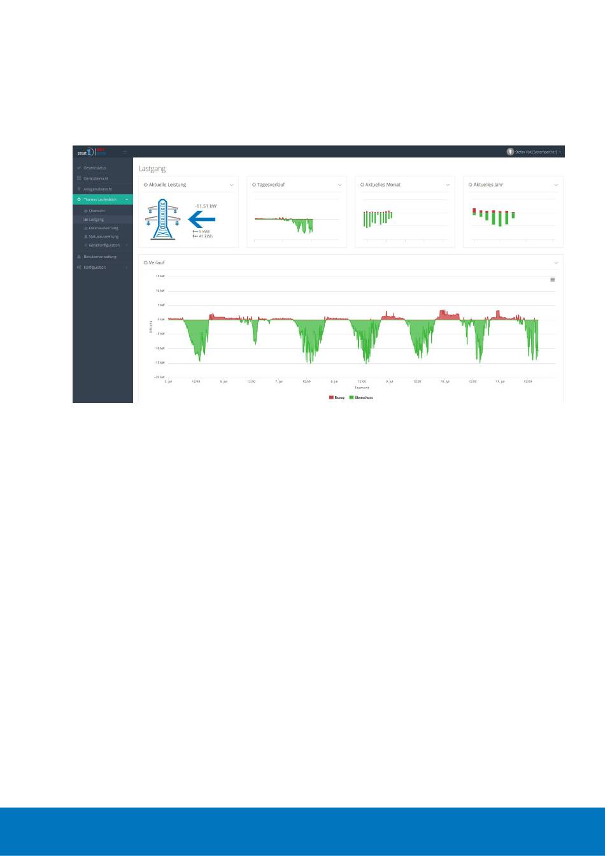Collapse the Aktuelles Monat panel
605x856 pixels.
448,185
